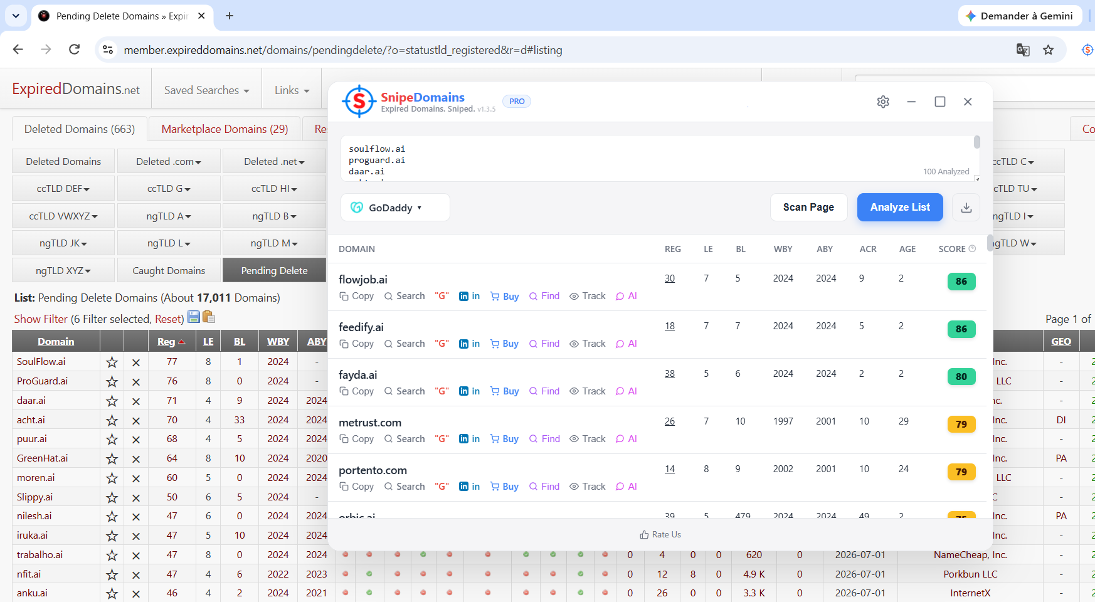1095x602 pixels.
Task: Open Google Translate icon in address bar
Action: (1023, 50)
